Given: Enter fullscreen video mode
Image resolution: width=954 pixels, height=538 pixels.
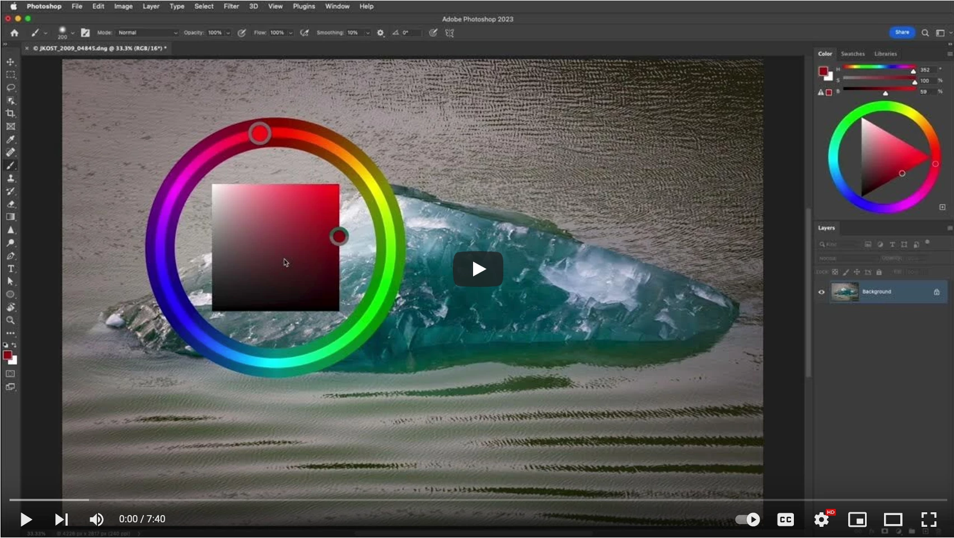Looking at the screenshot, I should click(929, 520).
